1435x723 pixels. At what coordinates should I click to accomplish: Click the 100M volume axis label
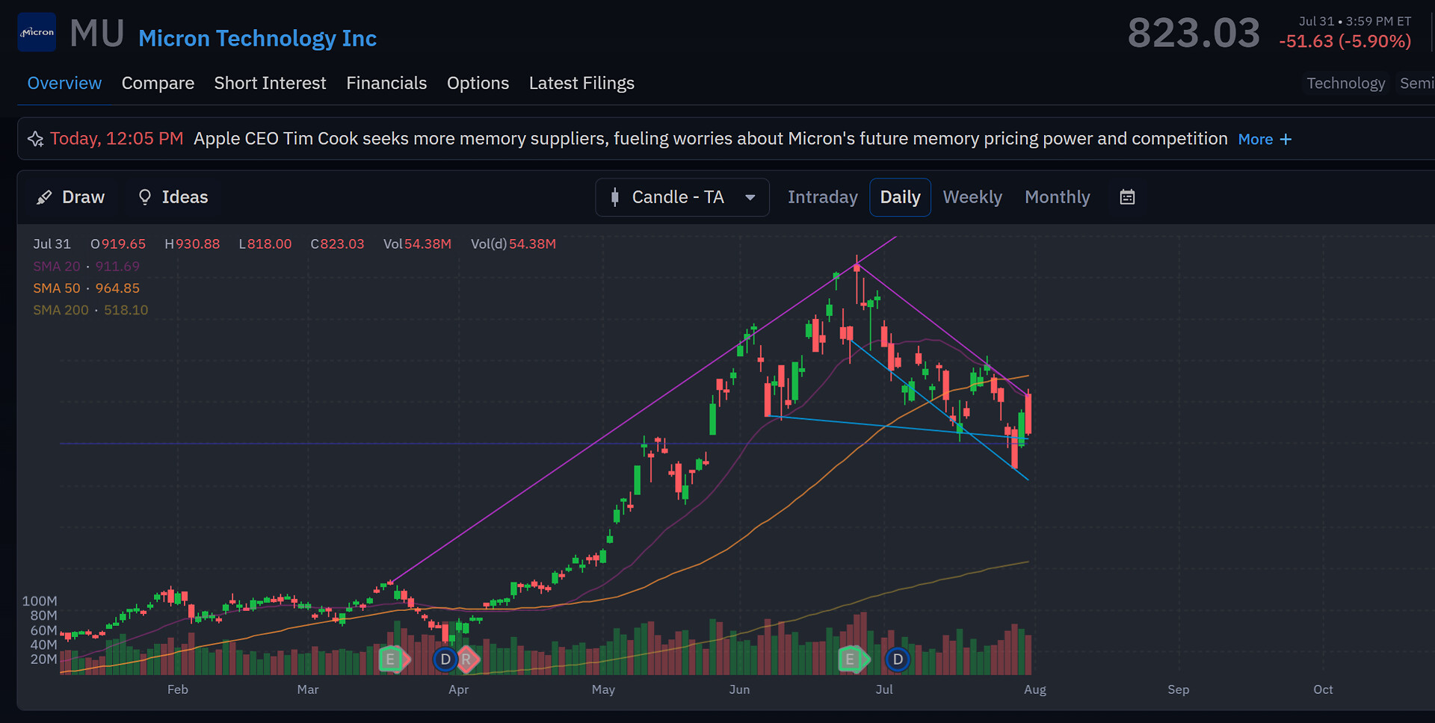pyautogui.click(x=40, y=601)
